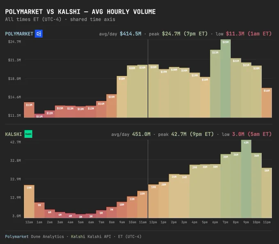Click the Kalshi 5am lowest bar labeled 3M
Image resolution: width=279 pixels, height=244 pixels.
[x=80, y=216]
